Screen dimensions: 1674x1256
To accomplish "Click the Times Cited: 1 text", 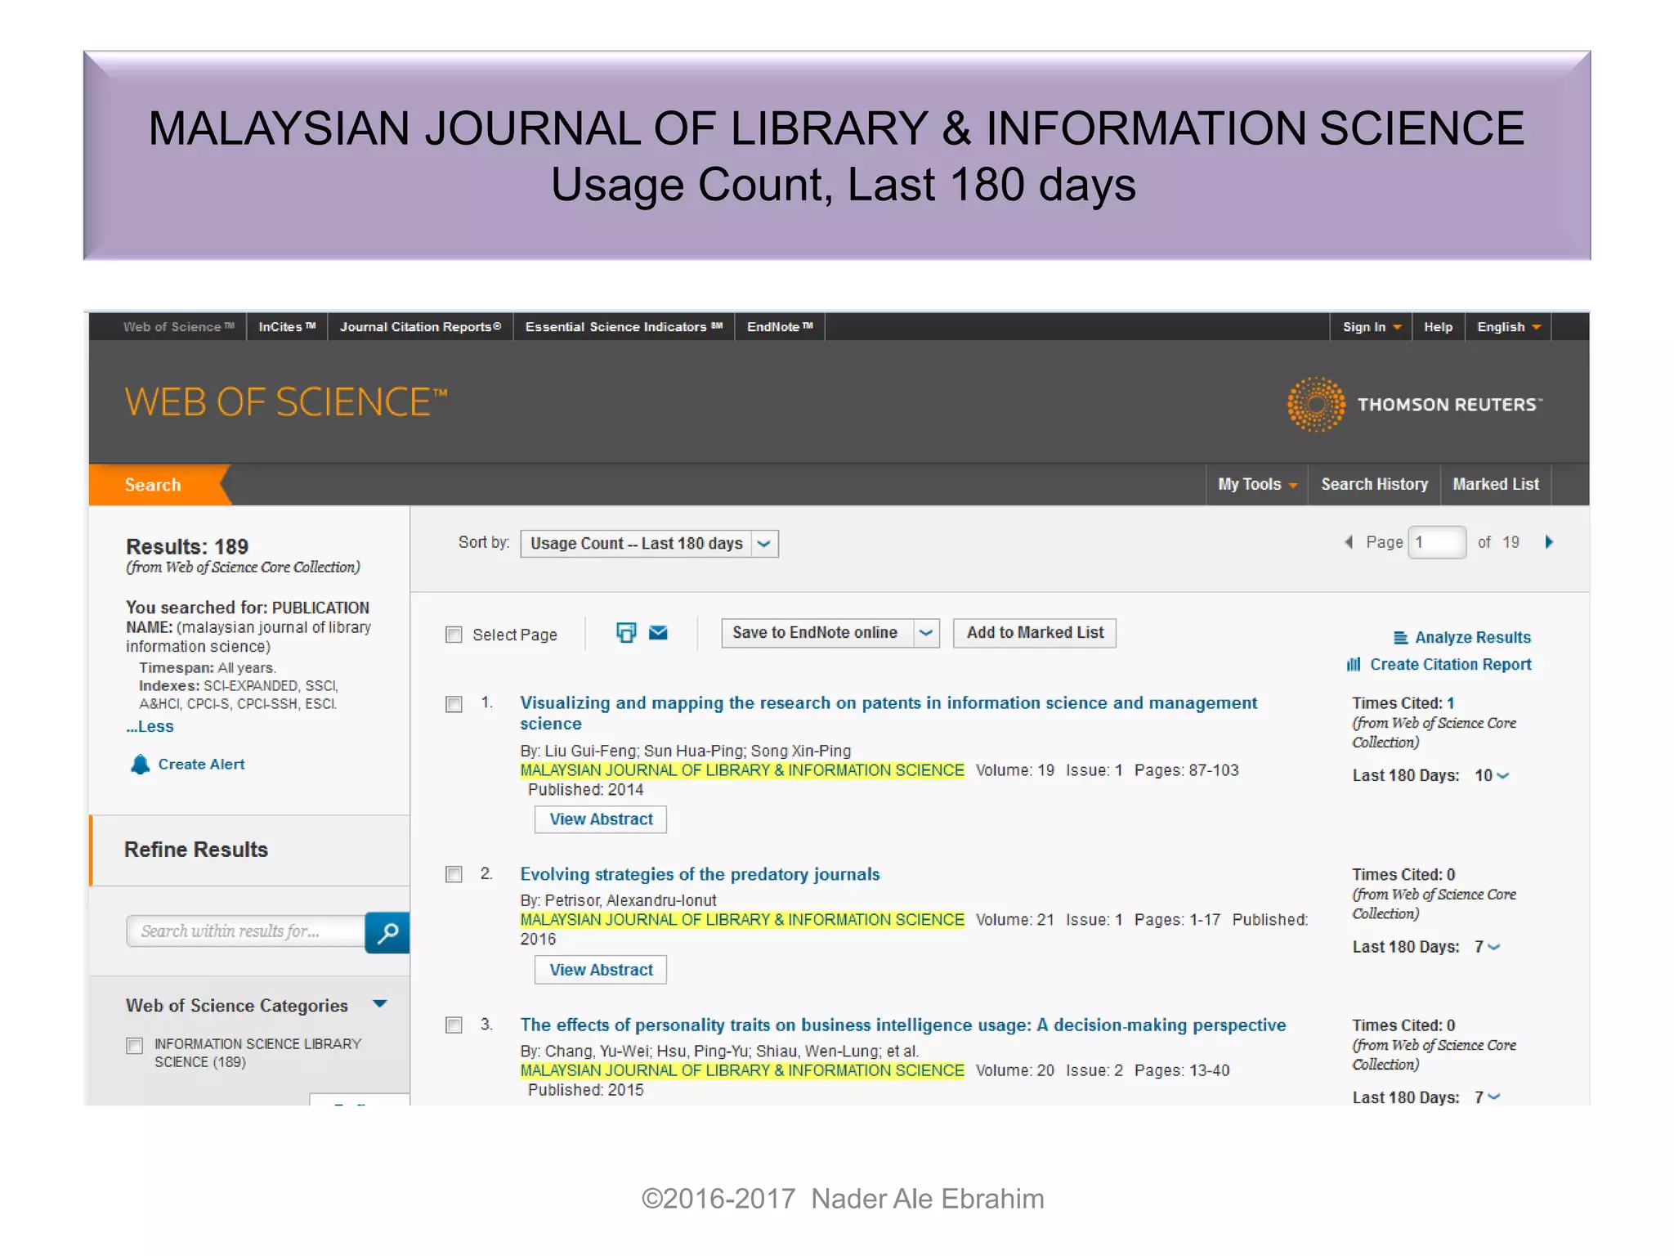I will point(1403,703).
